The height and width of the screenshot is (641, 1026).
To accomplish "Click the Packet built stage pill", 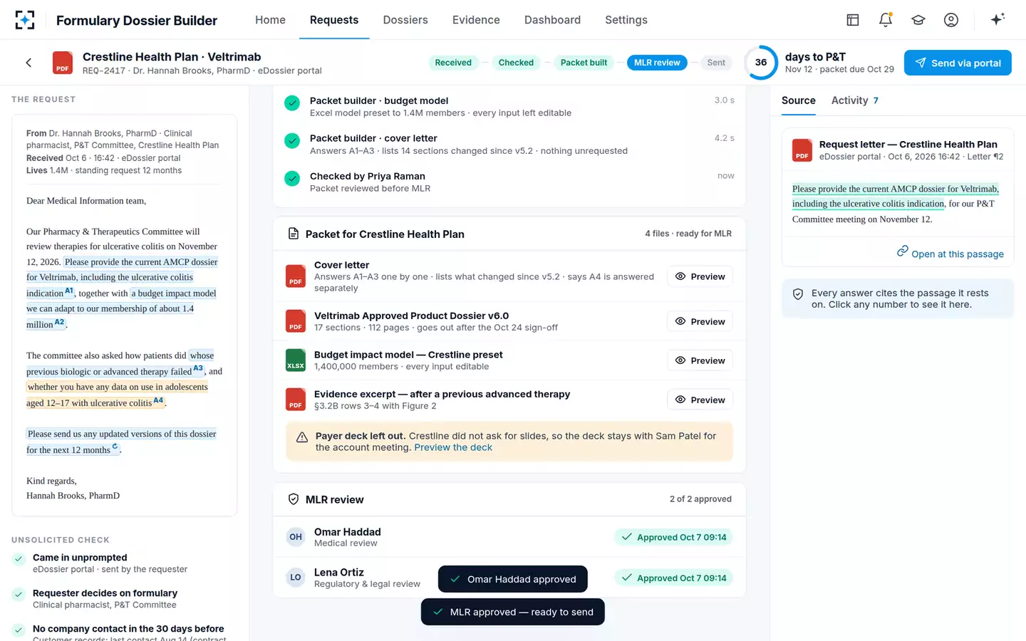I will [584, 63].
